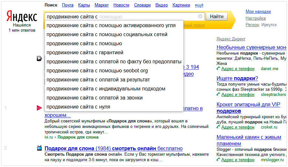Choose suggestion 'с помощью активированного угля'
The width and height of the screenshot is (288, 167).
pos(114,26)
